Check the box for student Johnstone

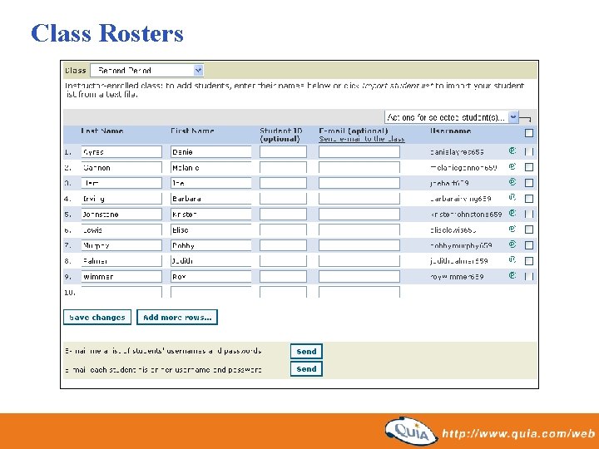[529, 215]
